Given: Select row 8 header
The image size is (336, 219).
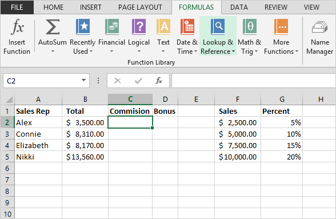Looking at the screenshot, I should (7, 191).
